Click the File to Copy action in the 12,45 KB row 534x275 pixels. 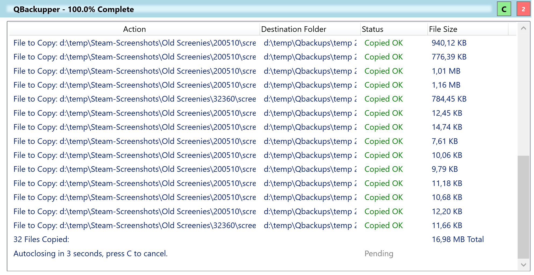(x=135, y=113)
